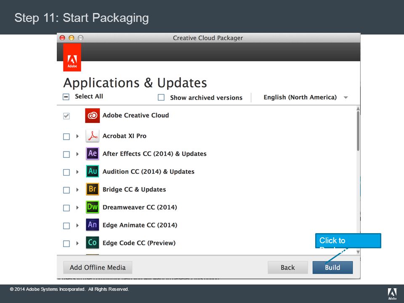Open the English (North America) language dropdown
Screen dimensions: 404x303
click(306, 97)
